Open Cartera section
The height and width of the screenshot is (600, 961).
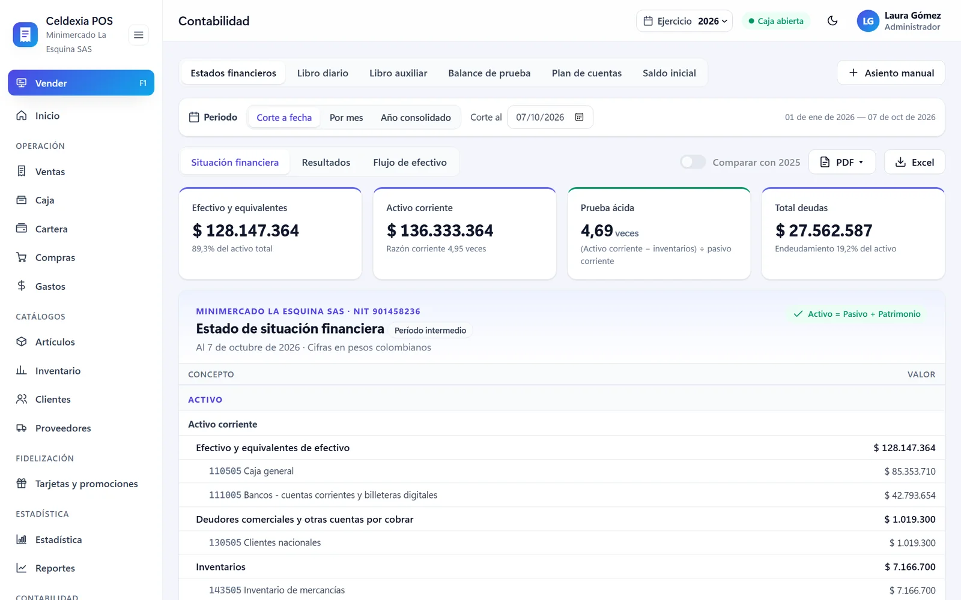(81, 229)
